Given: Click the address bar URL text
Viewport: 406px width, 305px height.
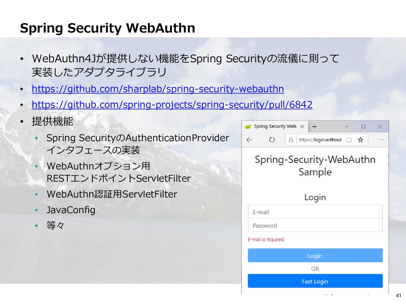Looking at the screenshot, I should coord(320,140).
